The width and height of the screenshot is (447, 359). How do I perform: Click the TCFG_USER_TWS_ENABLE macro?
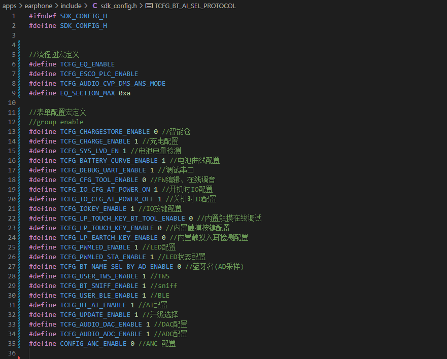point(99,276)
